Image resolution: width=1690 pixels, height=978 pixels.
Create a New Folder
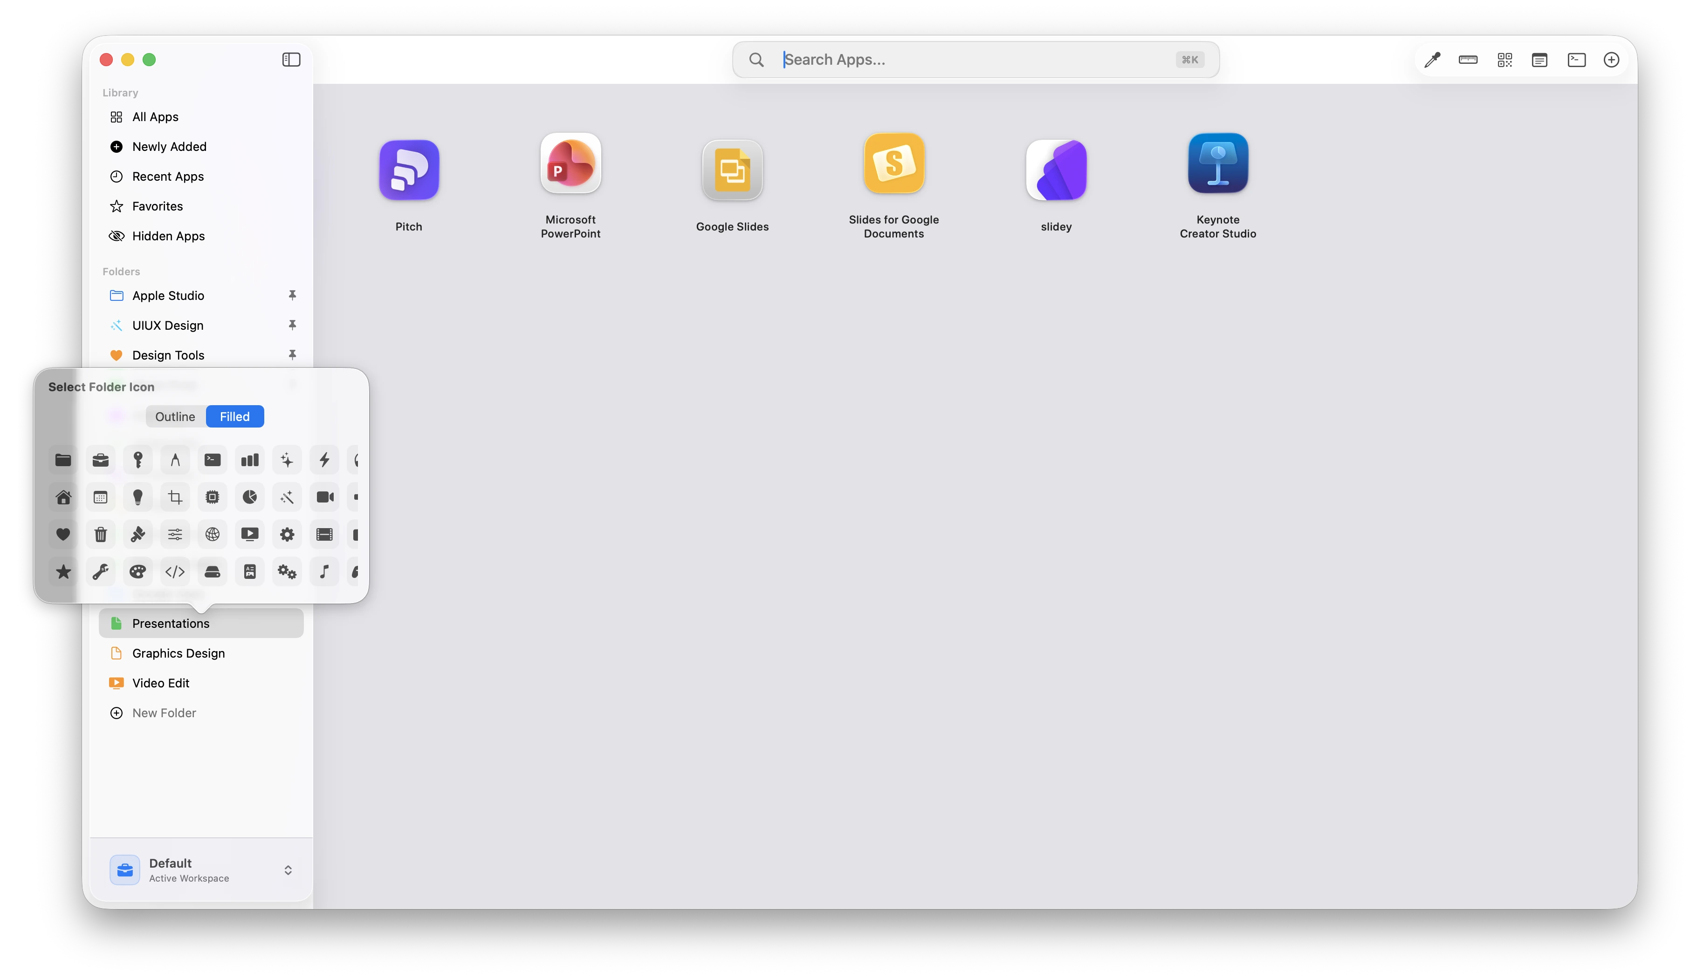[x=201, y=713]
